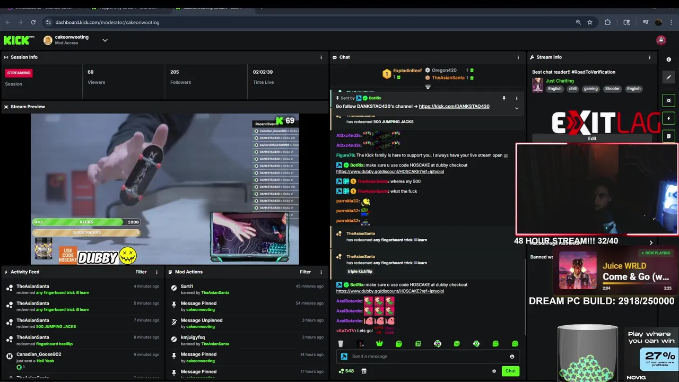The height and width of the screenshot is (382, 679).
Task: Expand the gifters leaderboard chevron
Action: coord(428,86)
